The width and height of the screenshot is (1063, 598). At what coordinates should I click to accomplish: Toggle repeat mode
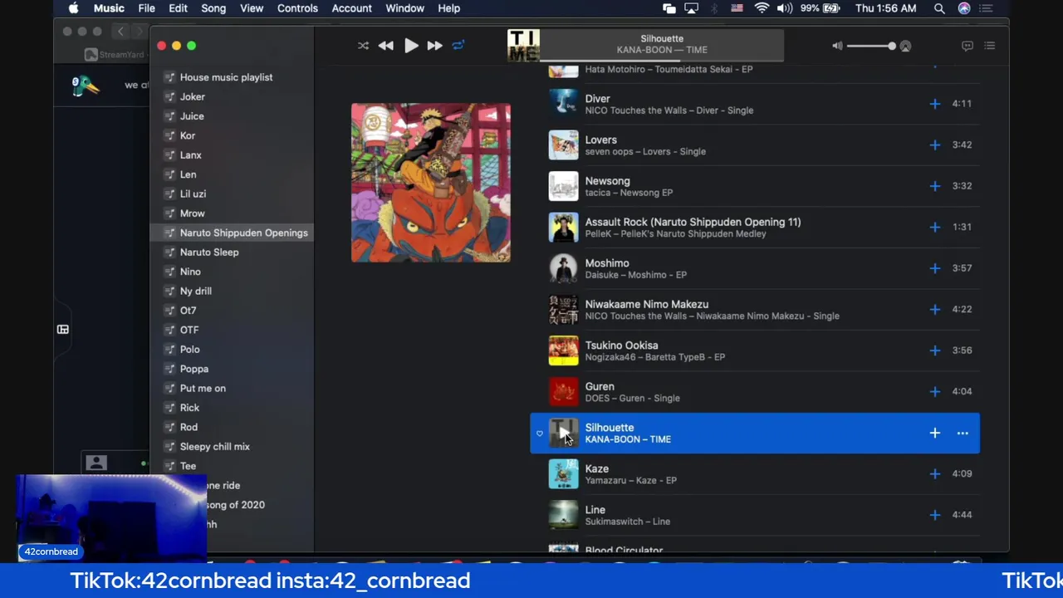[x=458, y=46]
